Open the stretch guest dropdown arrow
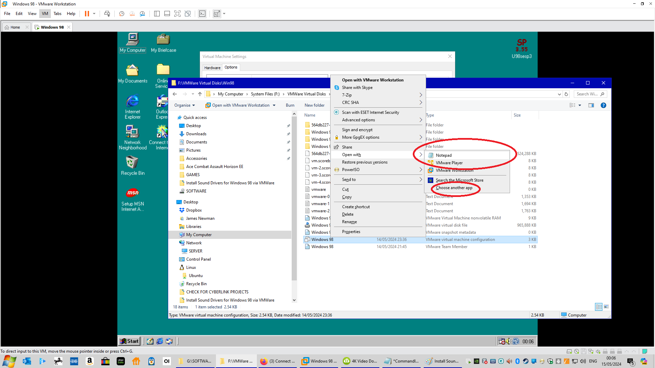The height and width of the screenshot is (368, 655). tap(224, 14)
